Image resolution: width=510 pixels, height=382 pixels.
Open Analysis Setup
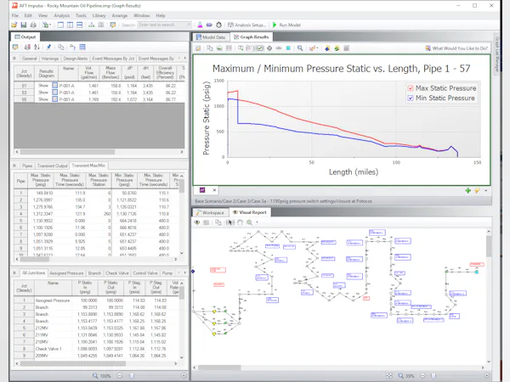coord(246,25)
